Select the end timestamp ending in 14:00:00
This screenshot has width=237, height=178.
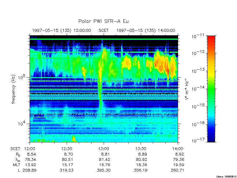146,30
